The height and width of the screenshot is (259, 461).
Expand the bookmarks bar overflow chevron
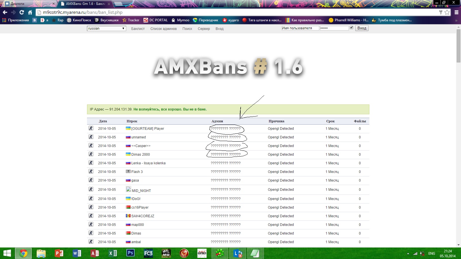[456, 20]
